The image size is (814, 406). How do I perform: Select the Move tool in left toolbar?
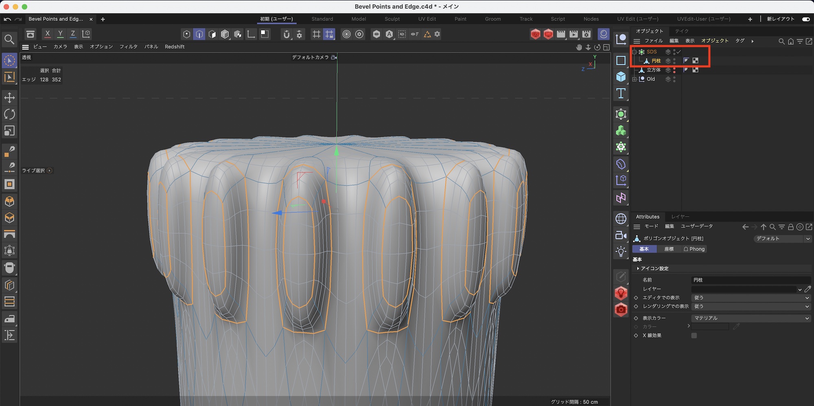9,98
